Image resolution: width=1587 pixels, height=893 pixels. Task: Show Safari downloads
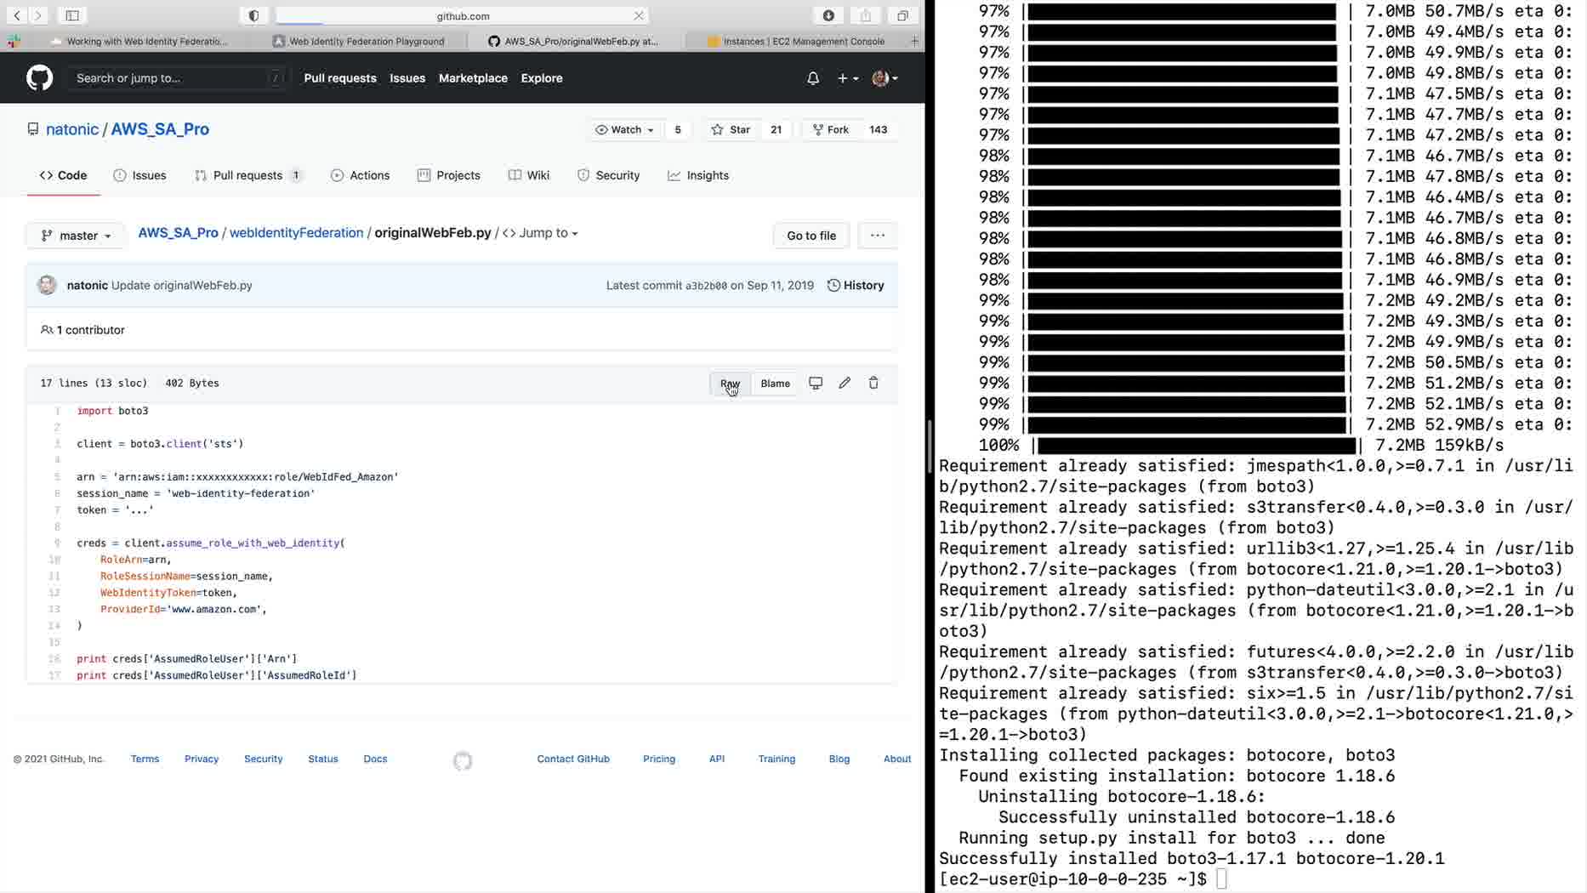828,15
